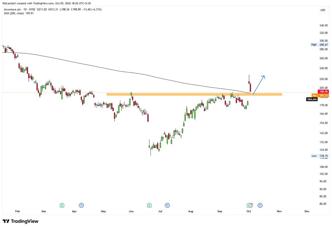
Task: Click the High 290.67 label
Action: [320, 45]
